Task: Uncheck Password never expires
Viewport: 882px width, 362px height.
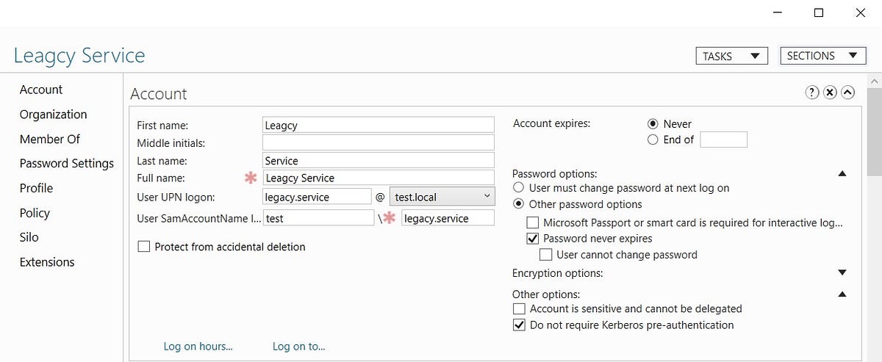Action: point(533,238)
